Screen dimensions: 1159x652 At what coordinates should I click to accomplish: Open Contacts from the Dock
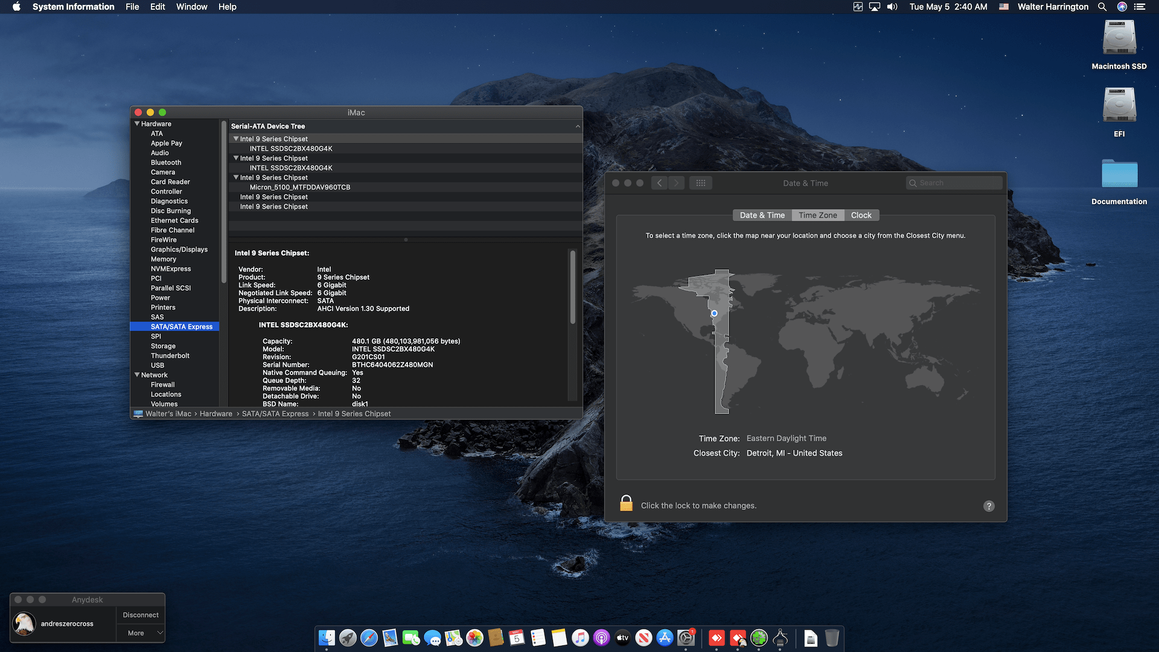click(496, 638)
